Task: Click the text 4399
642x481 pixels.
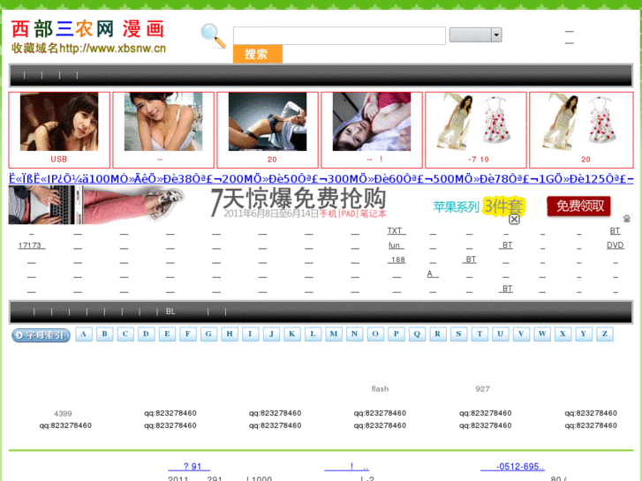Action: (63, 414)
